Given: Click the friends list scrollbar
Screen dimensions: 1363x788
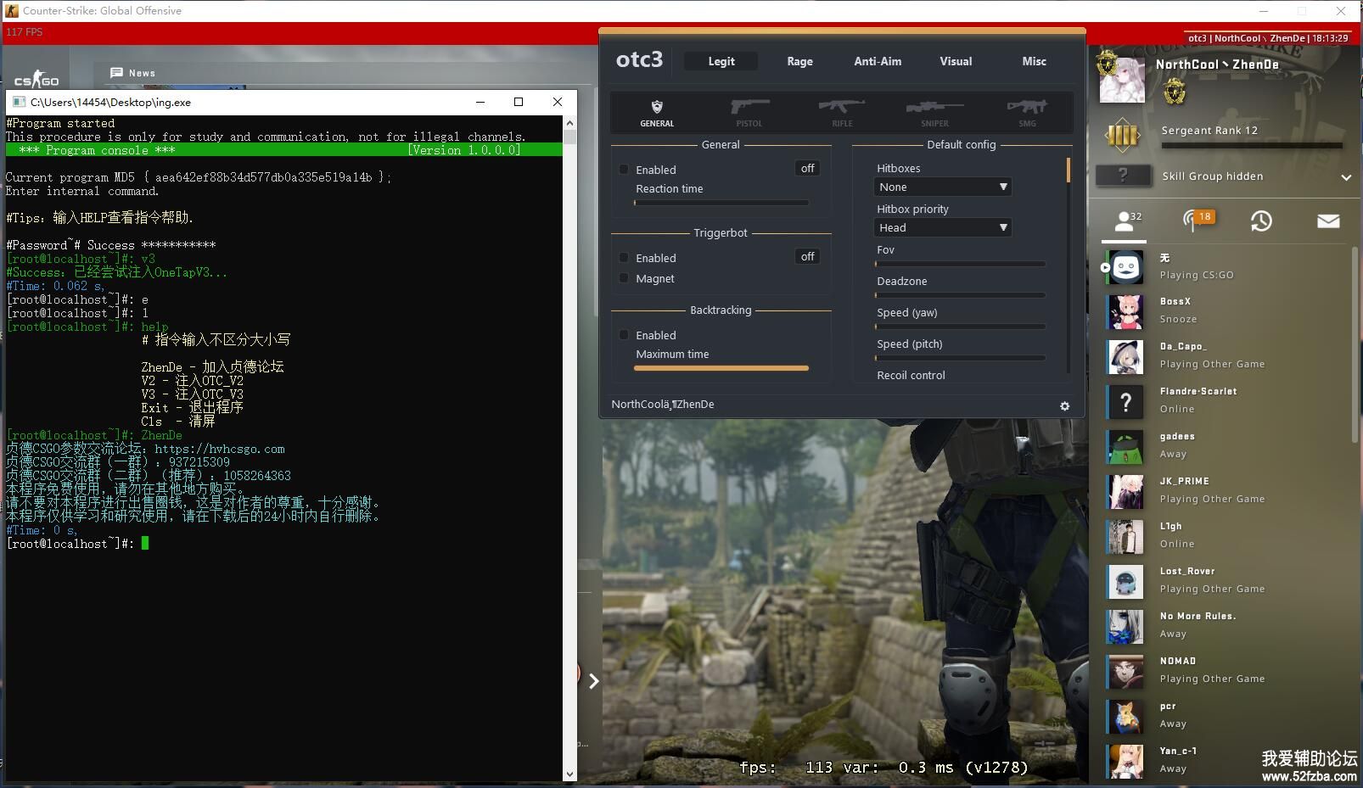Looking at the screenshot, I should click(1354, 344).
